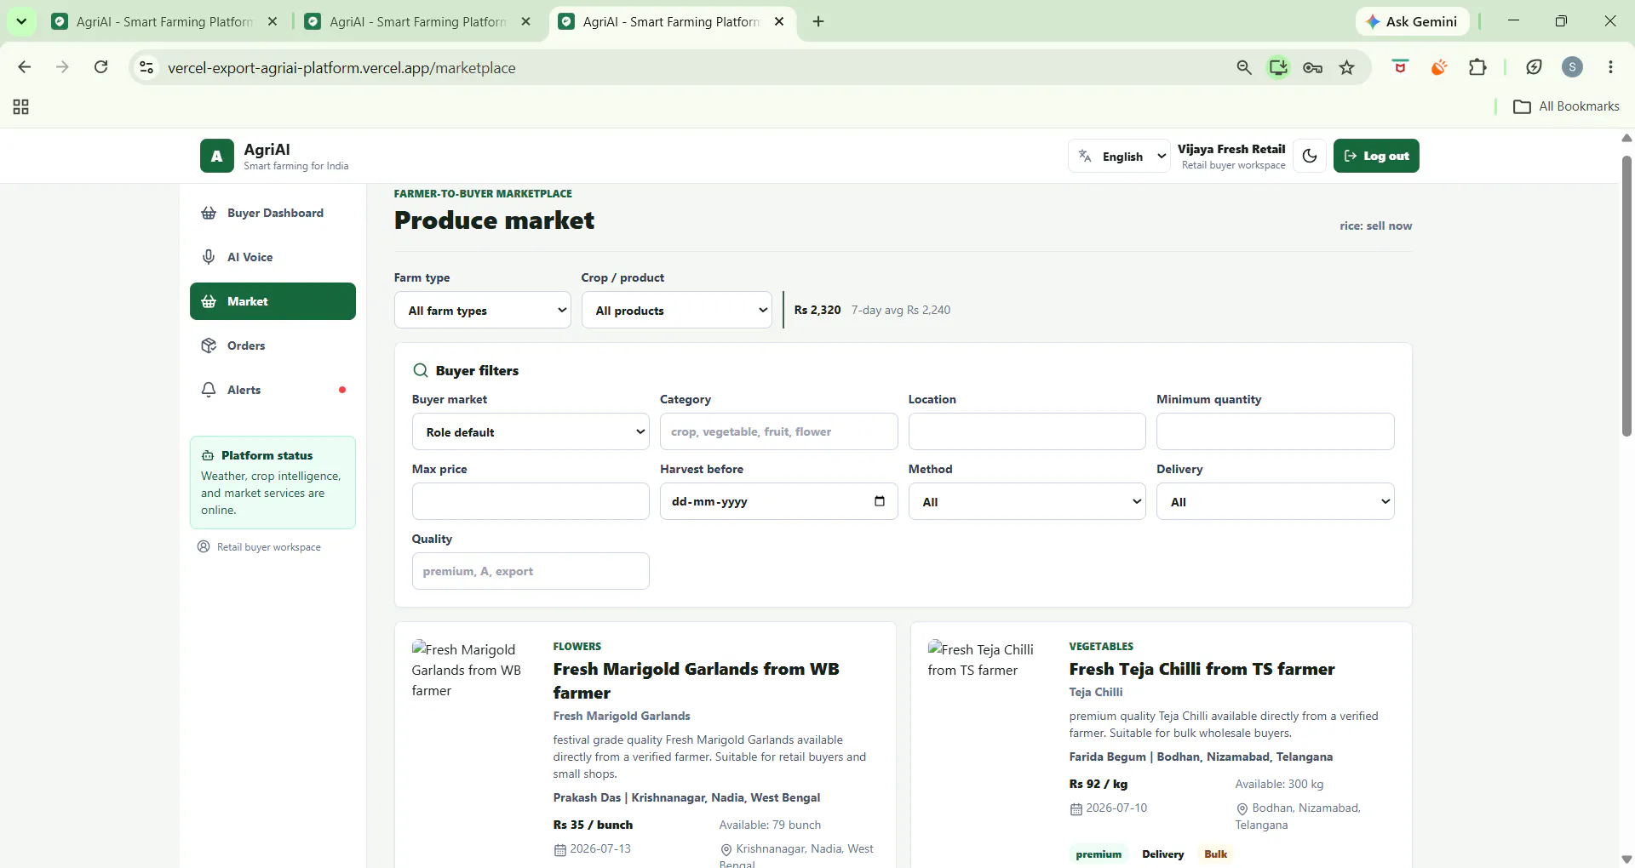Open the All Bookmarks folder
The image size is (1635, 868).
point(1566,106)
